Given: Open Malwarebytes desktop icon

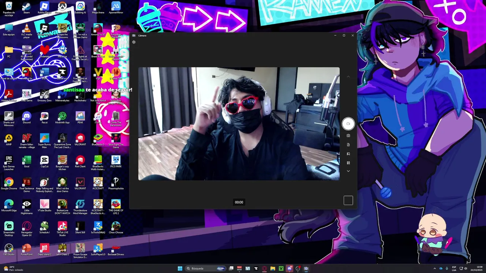Looking at the screenshot, I should [x=62, y=96].
